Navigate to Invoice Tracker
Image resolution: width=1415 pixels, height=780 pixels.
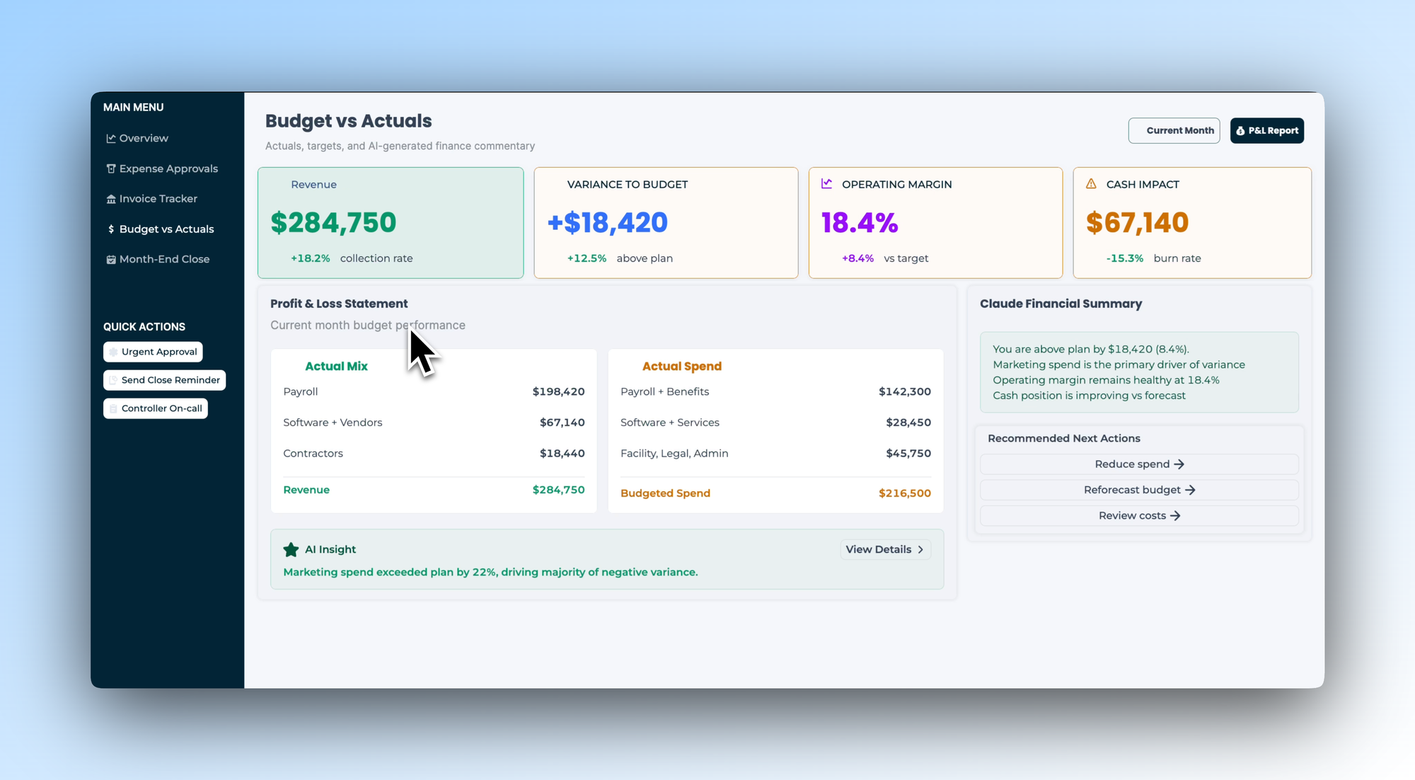tap(152, 200)
